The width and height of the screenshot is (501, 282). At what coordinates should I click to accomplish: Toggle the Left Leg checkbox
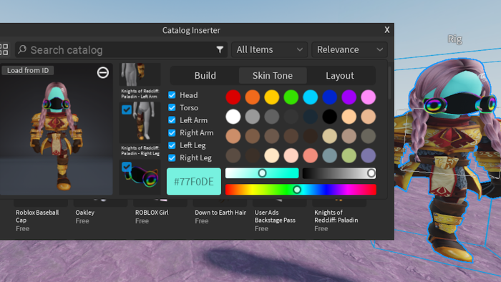point(172,145)
